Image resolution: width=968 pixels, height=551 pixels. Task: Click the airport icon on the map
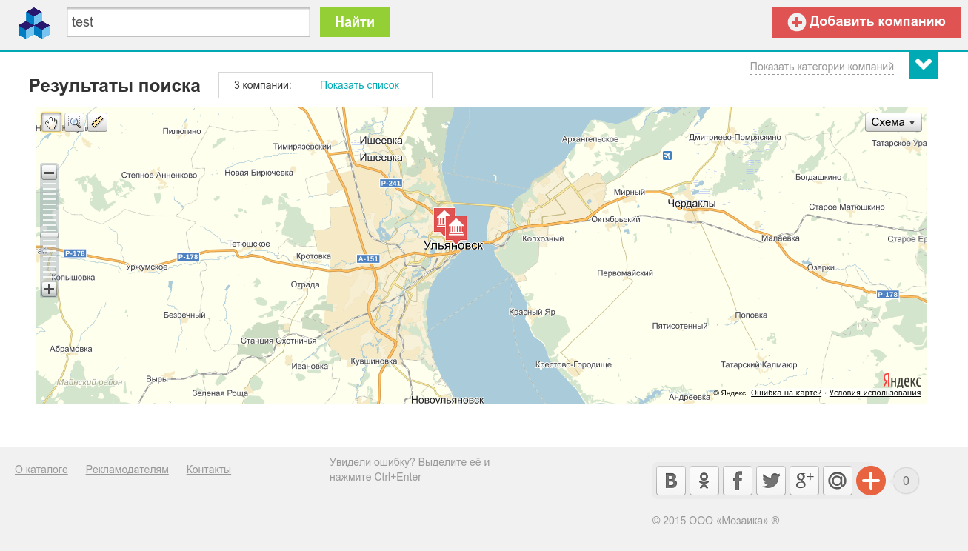pyautogui.click(x=667, y=156)
